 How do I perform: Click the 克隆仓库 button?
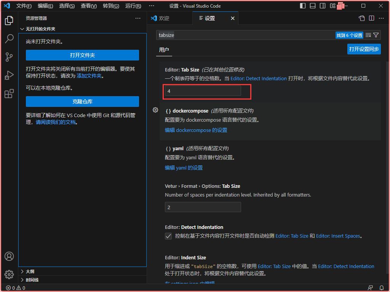(x=82, y=102)
